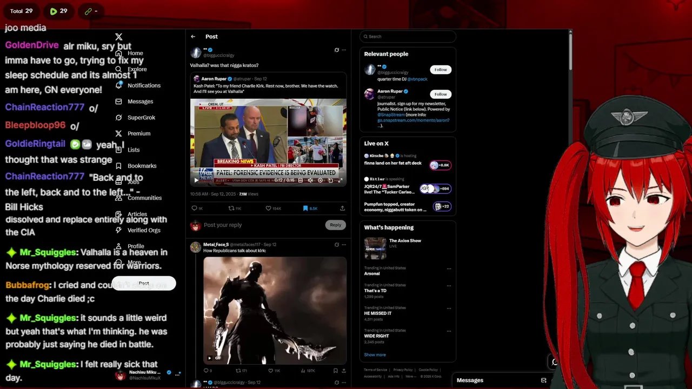This screenshot has width=692, height=389.
Task: Mute the video with the speaker icon
Action: point(310,180)
